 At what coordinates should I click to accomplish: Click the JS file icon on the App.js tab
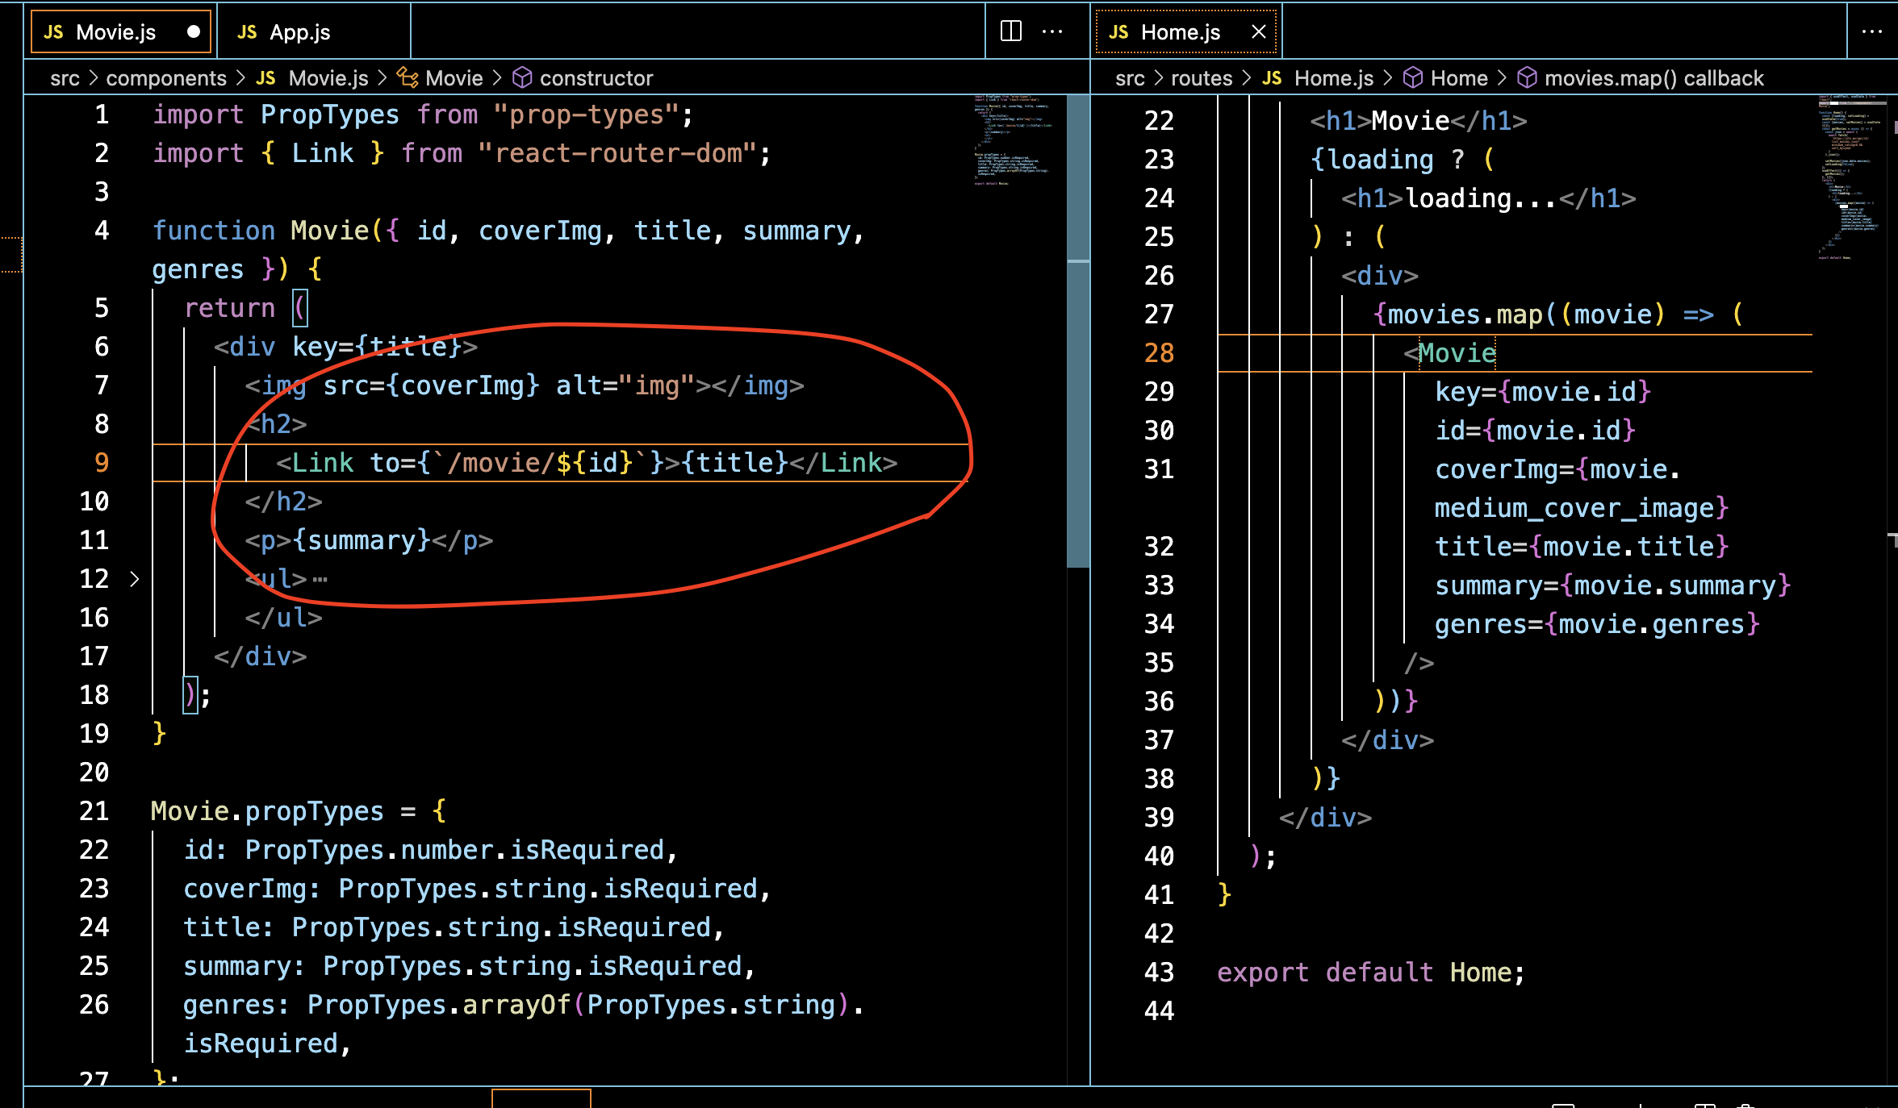coord(247,31)
